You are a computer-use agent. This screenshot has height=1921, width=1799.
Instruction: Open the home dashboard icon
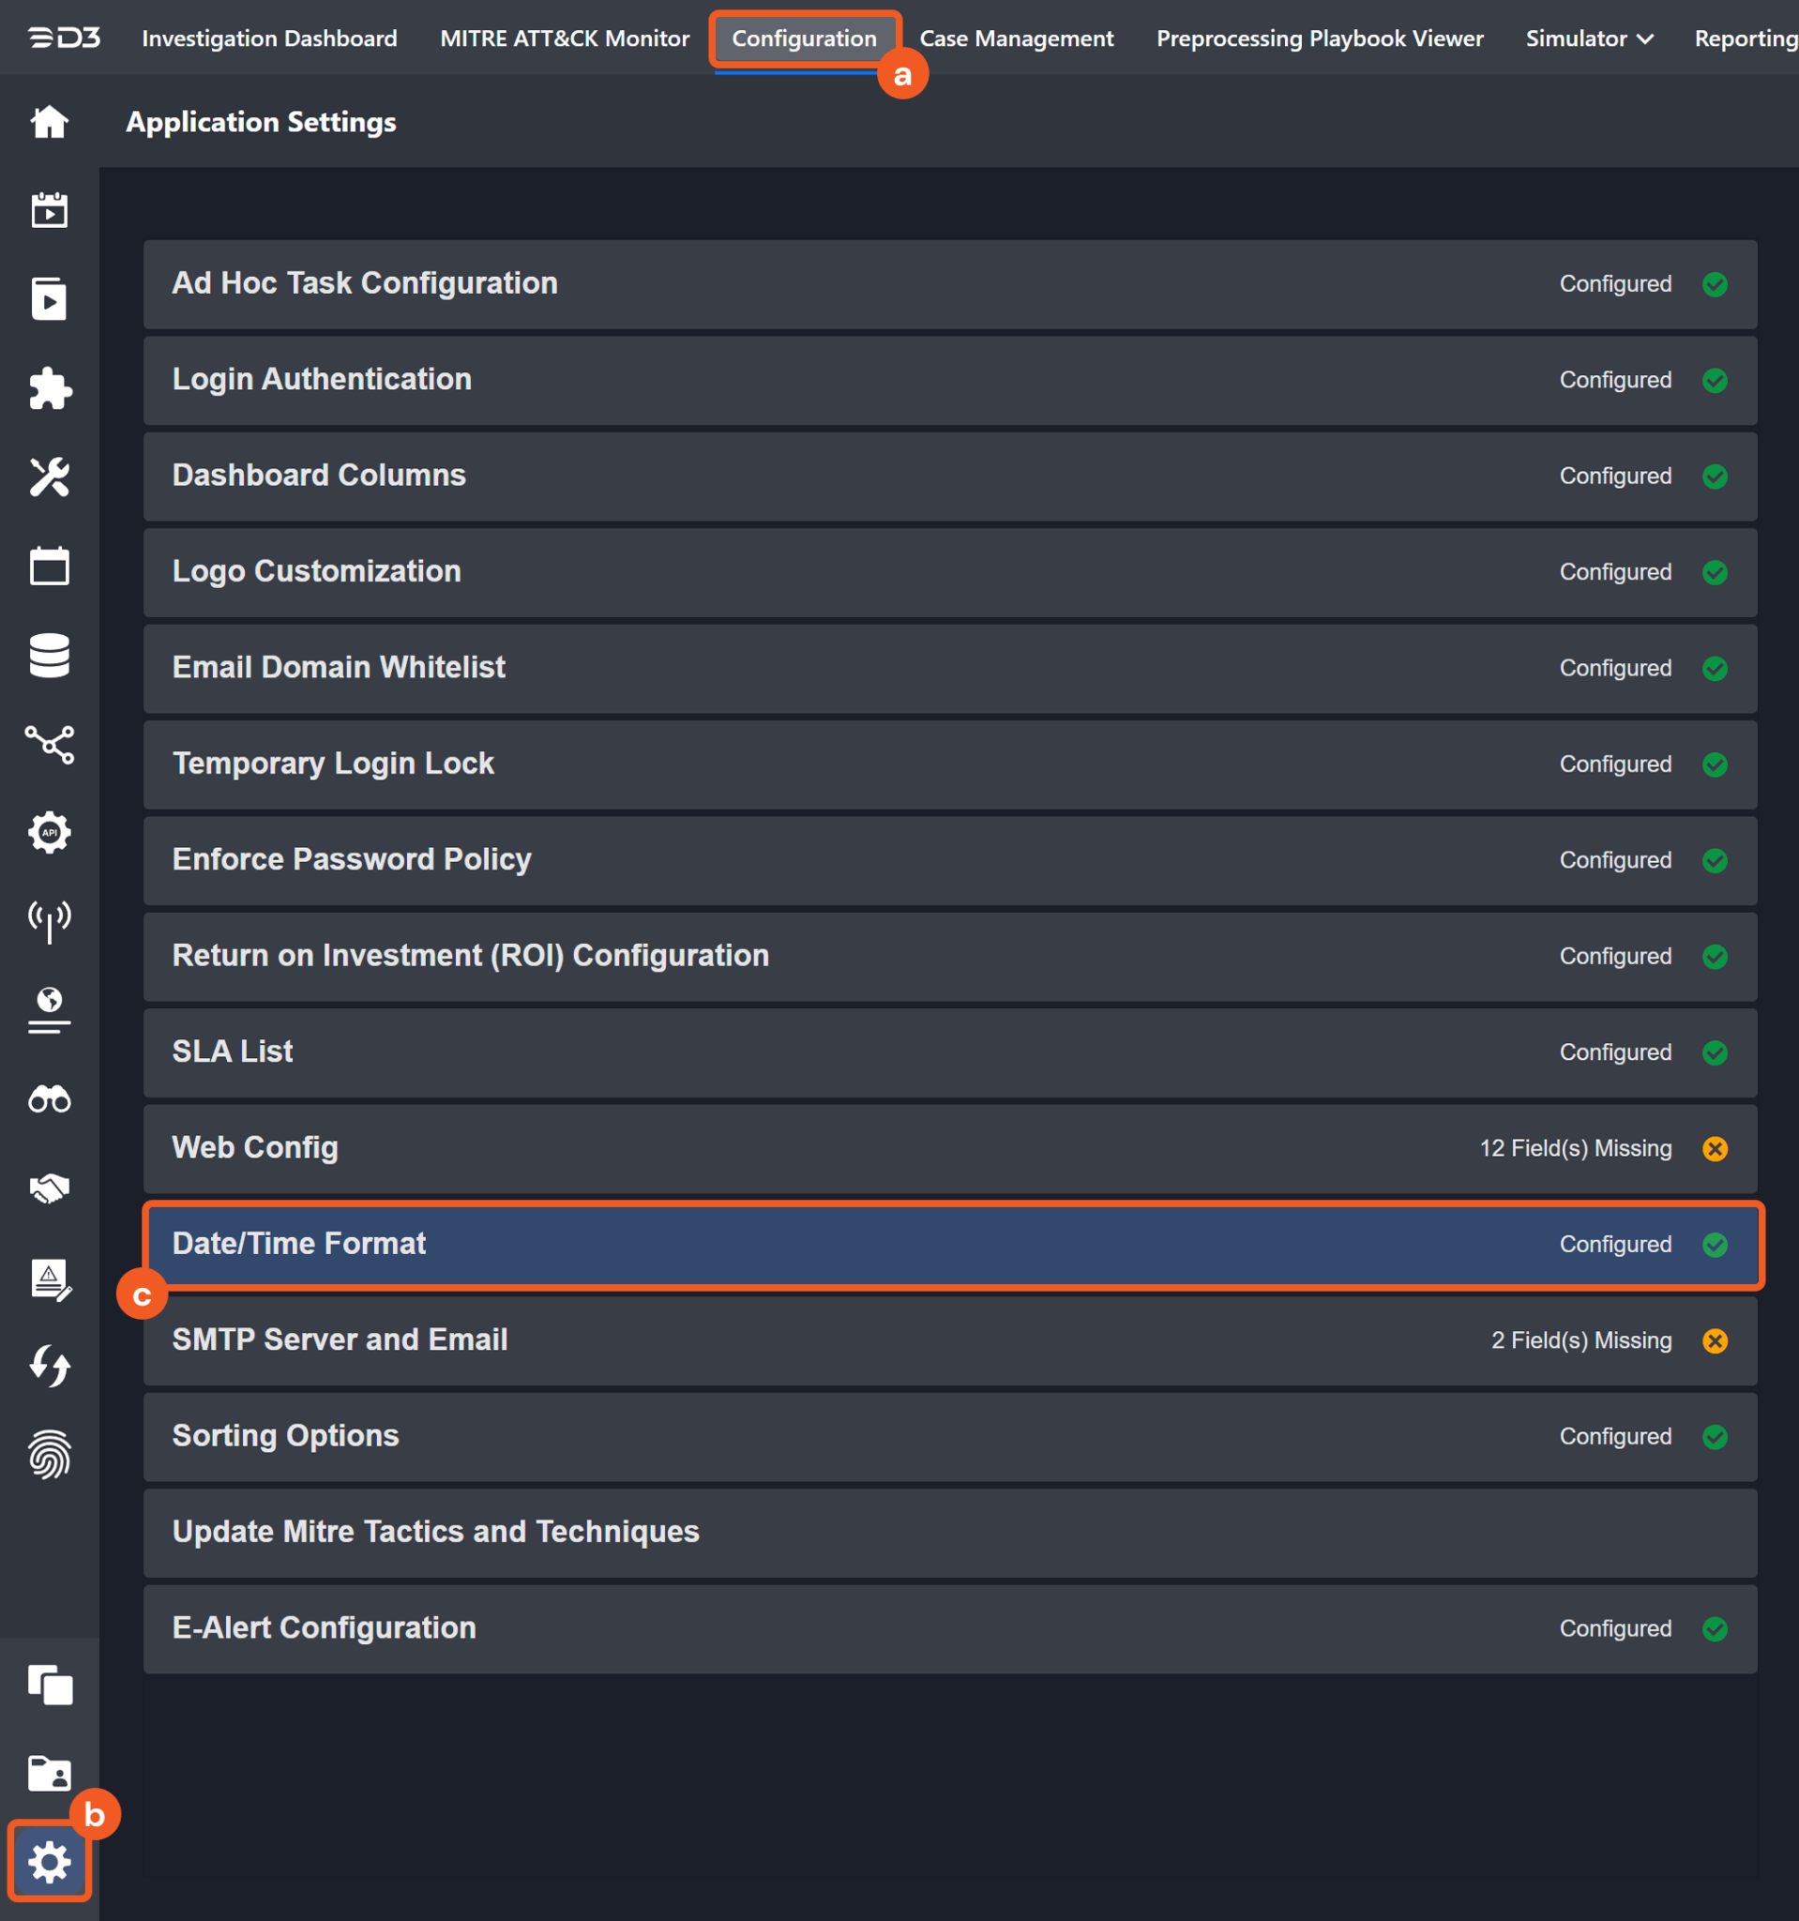[49, 122]
